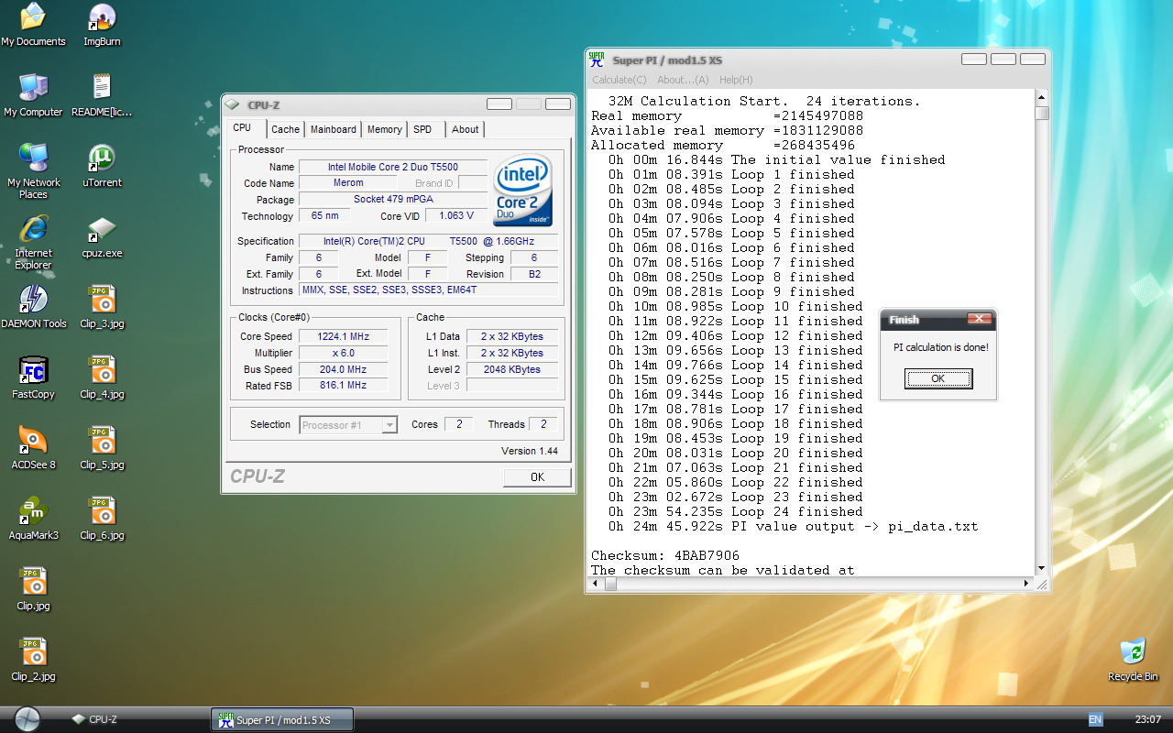
Task: Click the EN language indicator in tray
Action: coord(1095,719)
